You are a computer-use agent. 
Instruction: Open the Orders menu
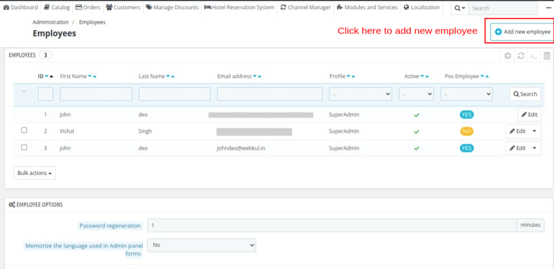point(88,7)
